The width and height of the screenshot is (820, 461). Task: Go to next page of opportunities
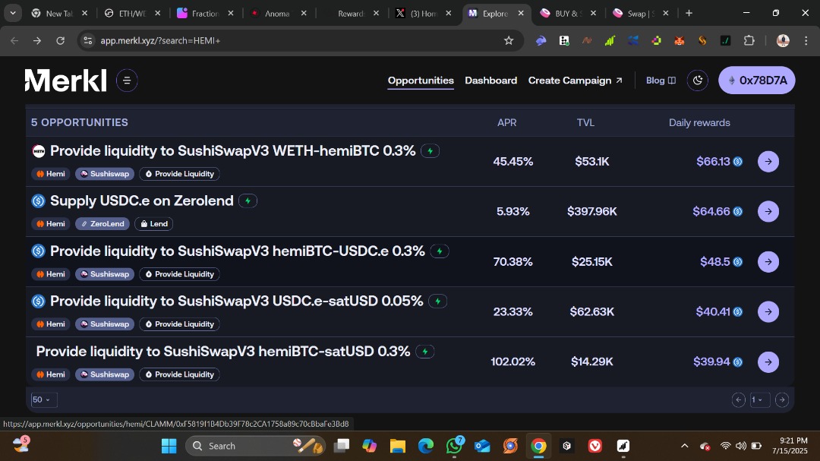pyautogui.click(x=782, y=399)
